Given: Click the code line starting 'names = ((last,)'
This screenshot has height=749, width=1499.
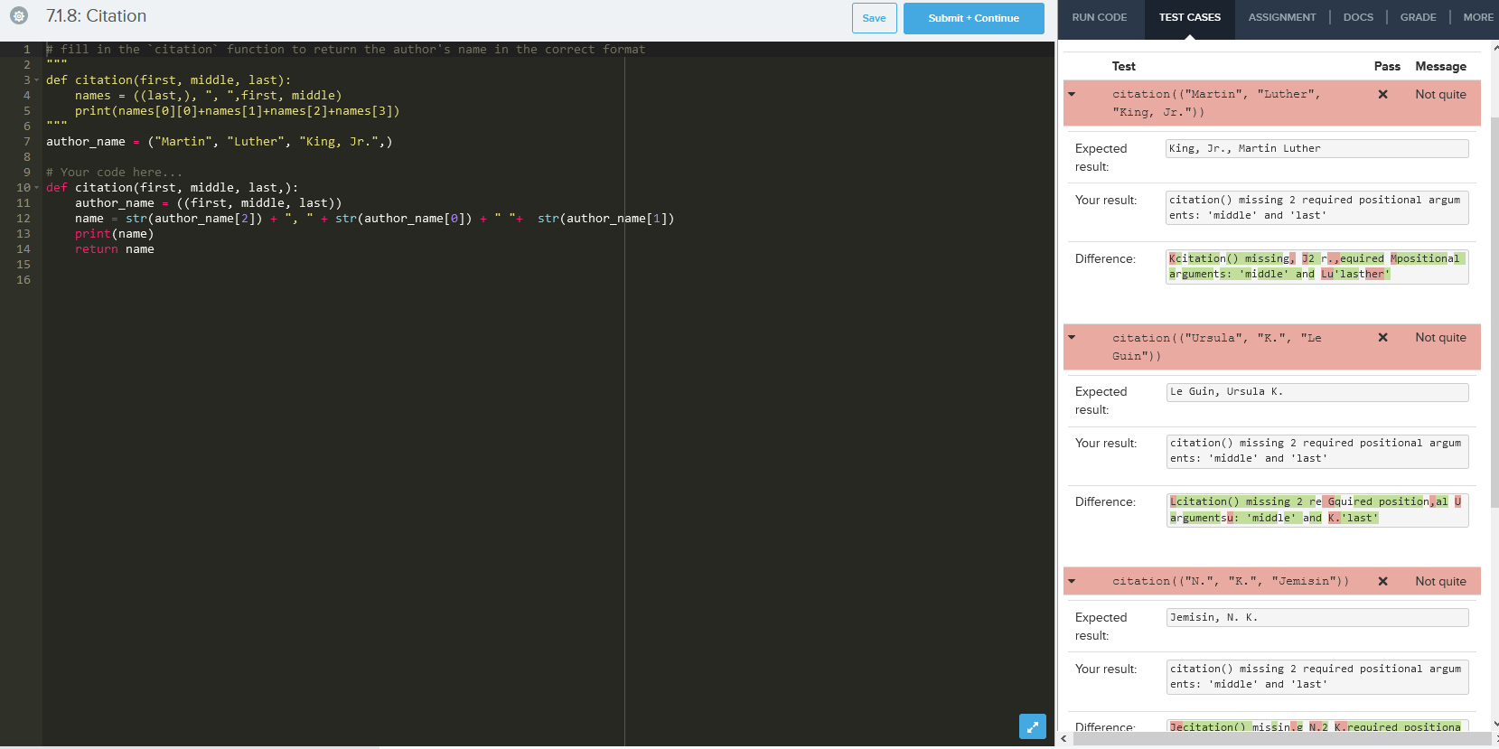Looking at the screenshot, I should (x=208, y=96).
